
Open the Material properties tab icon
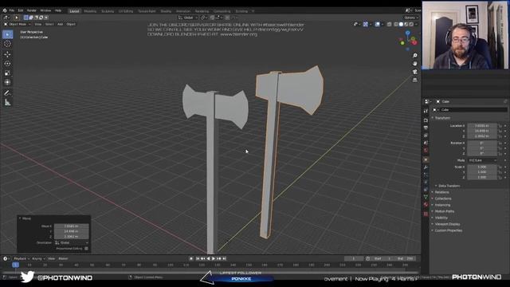pyautogui.click(x=426, y=205)
